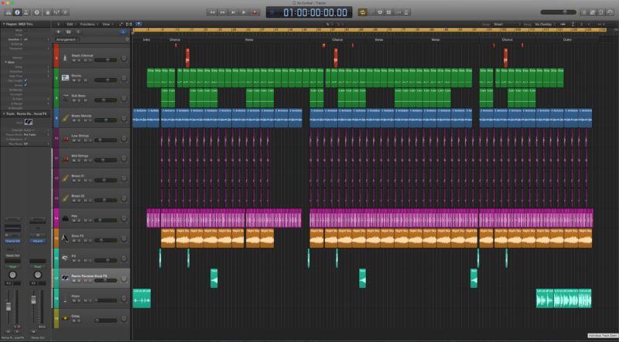The height and width of the screenshot is (342, 619).
Task: Click the Drums track icon
Action: [x=65, y=78]
